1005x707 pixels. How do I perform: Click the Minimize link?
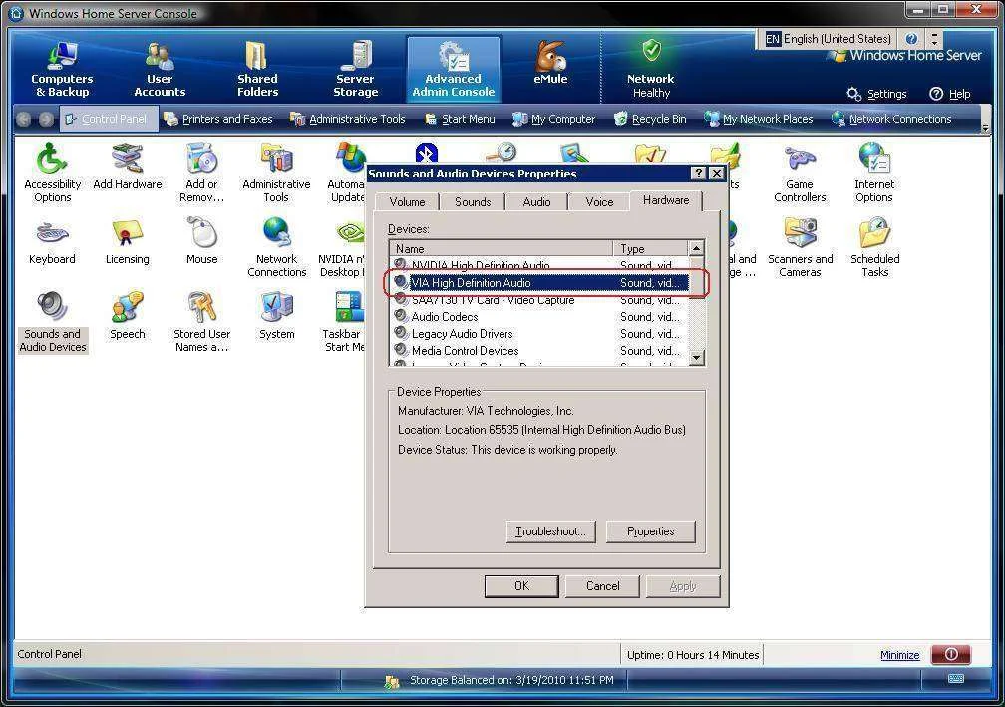click(x=900, y=655)
